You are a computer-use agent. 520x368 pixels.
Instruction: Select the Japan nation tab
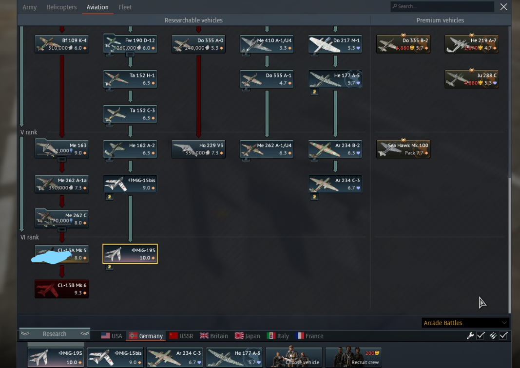click(248, 336)
